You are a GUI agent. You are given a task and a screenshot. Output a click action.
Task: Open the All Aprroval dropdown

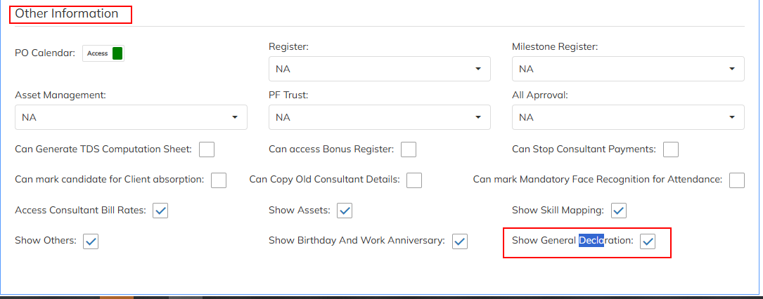pyautogui.click(x=628, y=117)
